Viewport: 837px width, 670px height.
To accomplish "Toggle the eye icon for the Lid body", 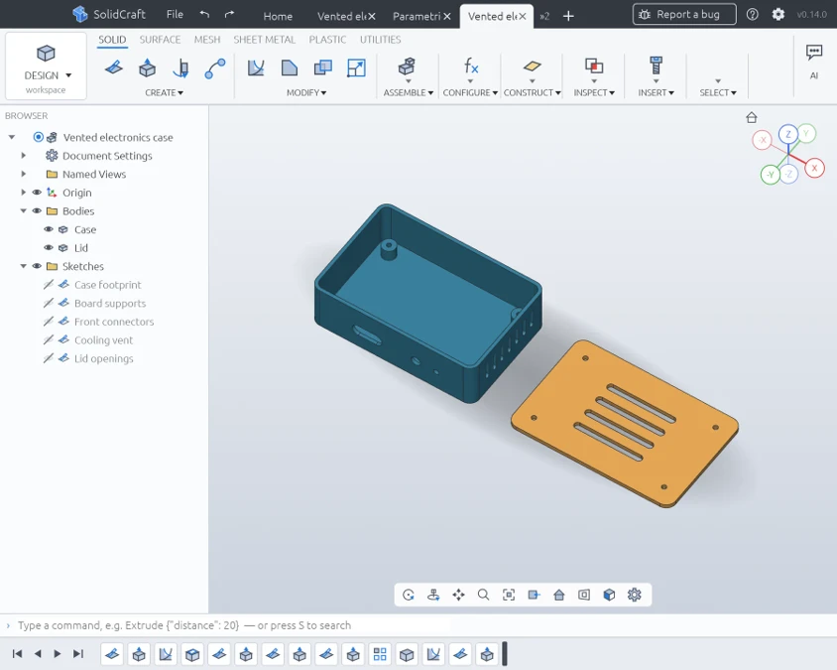I will click(49, 248).
